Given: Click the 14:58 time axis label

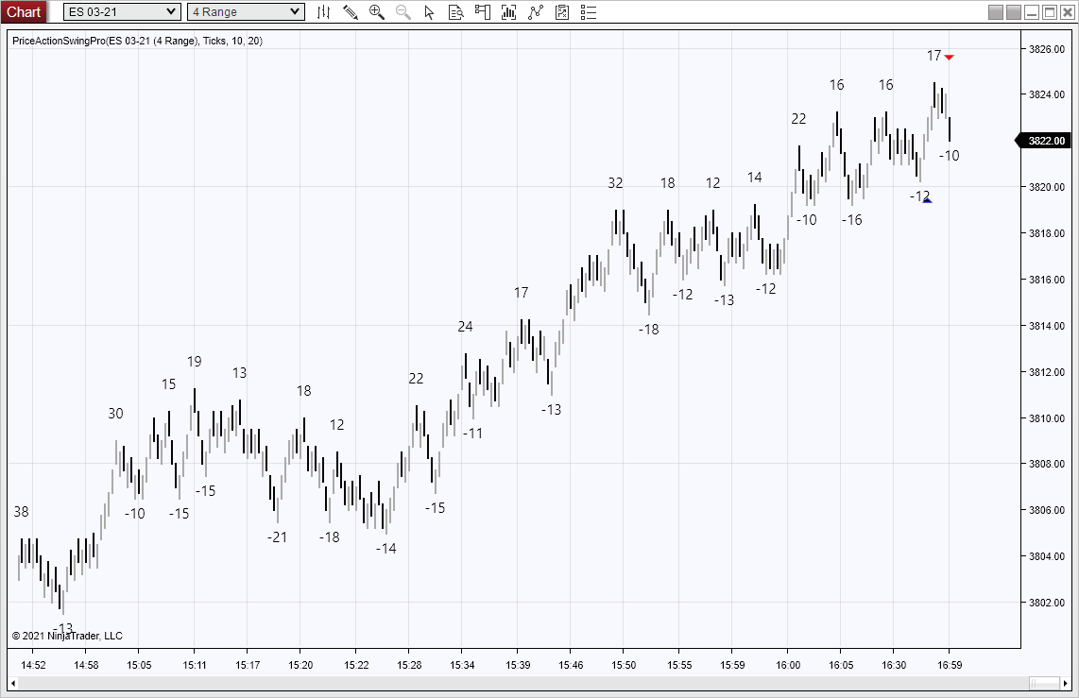Looking at the screenshot, I should (x=86, y=665).
